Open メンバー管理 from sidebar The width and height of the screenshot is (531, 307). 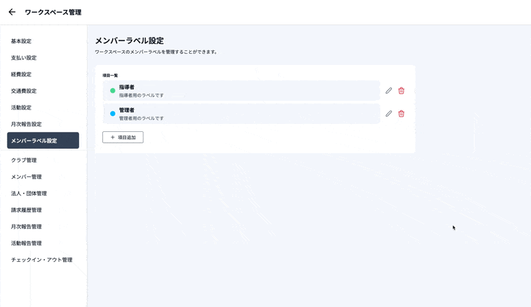click(x=27, y=177)
